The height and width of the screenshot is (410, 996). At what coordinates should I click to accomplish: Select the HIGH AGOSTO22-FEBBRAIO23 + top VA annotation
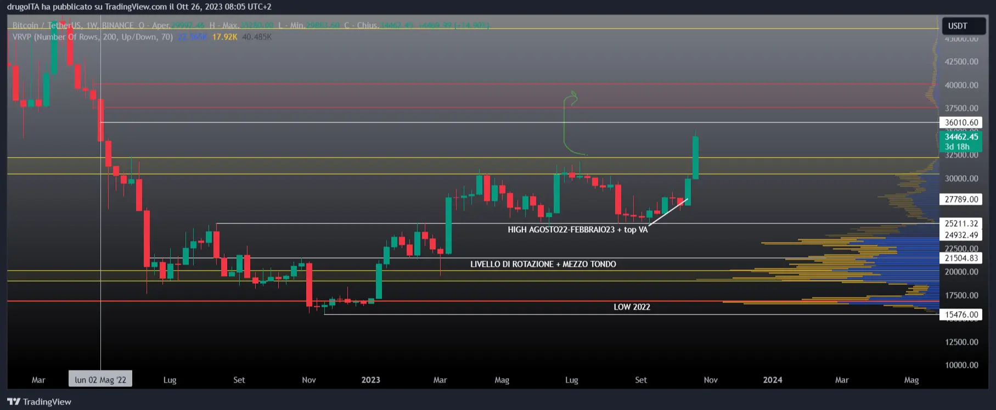(577, 229)
